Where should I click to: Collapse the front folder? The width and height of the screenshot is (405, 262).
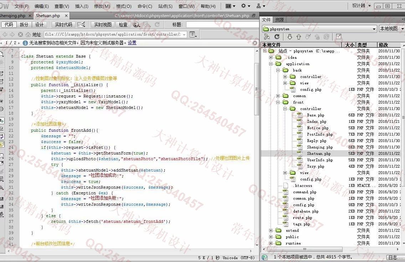click(278, 103)
